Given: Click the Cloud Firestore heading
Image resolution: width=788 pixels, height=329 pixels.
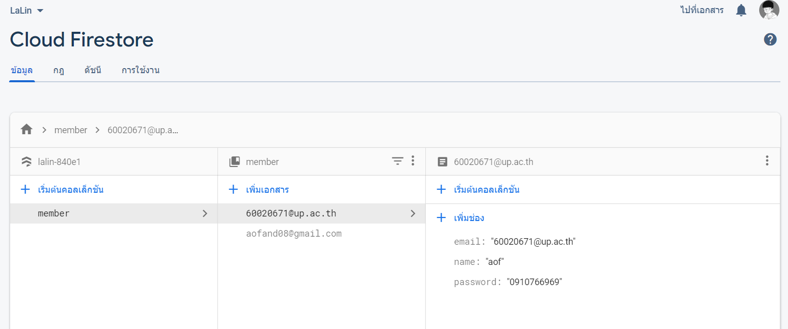Looking at the screenshot, I should tap(81, 39).
